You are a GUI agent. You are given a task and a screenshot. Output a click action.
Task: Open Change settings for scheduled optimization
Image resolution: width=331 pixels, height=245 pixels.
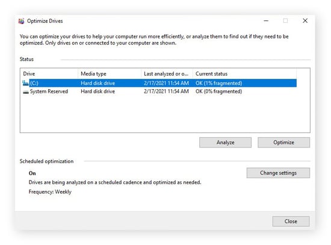(x=278, y=173)
